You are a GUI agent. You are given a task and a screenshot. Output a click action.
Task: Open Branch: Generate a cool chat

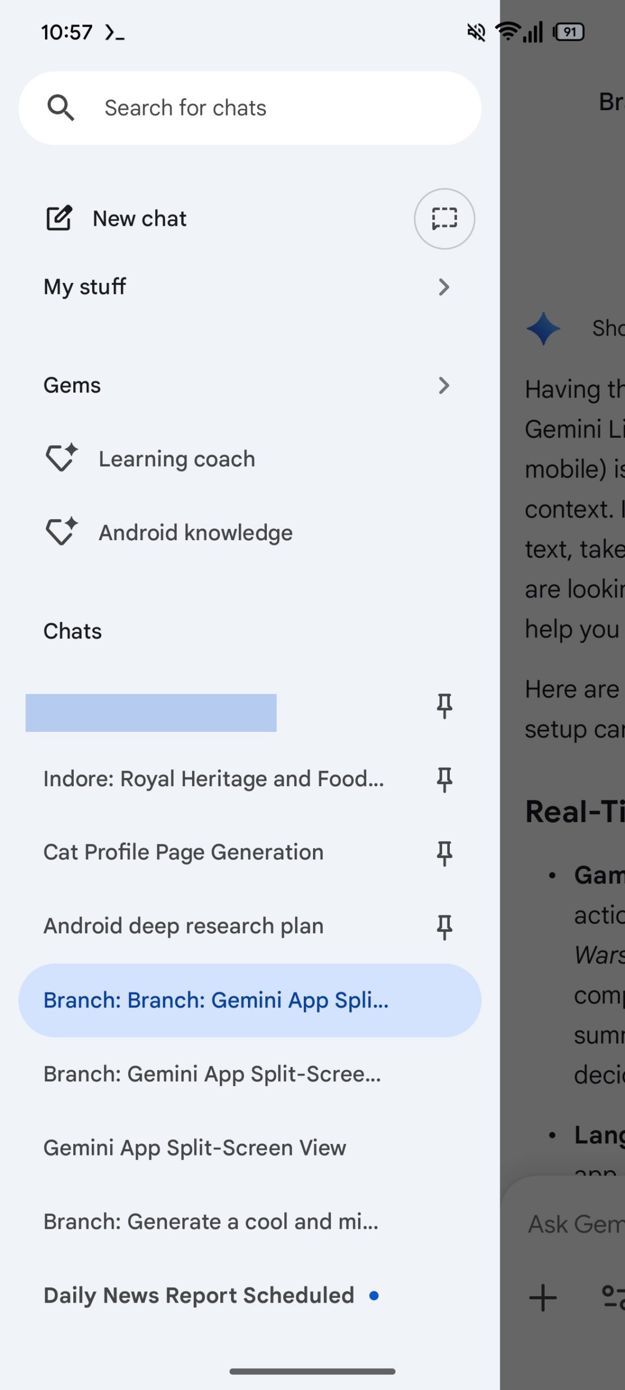pyautogui.click(x=211, y=1222)
